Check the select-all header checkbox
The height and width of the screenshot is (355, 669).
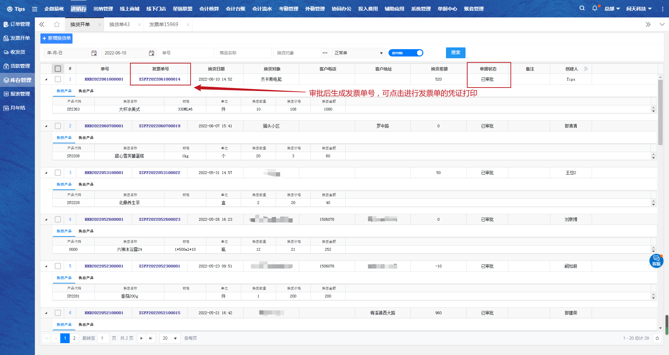point(58,69)
